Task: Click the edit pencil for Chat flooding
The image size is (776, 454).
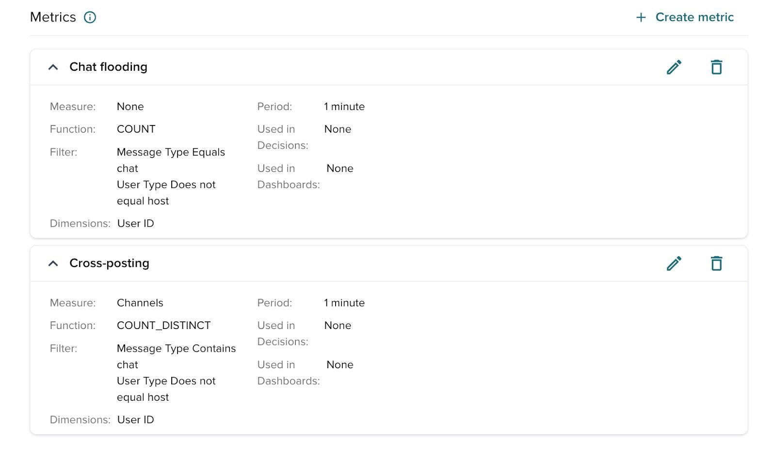Action: [674, 67]
